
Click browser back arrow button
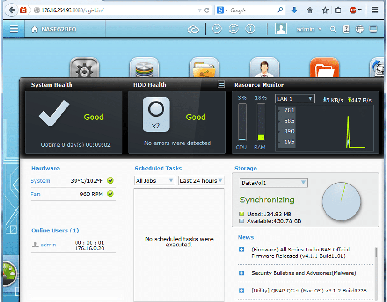[11, 10]
